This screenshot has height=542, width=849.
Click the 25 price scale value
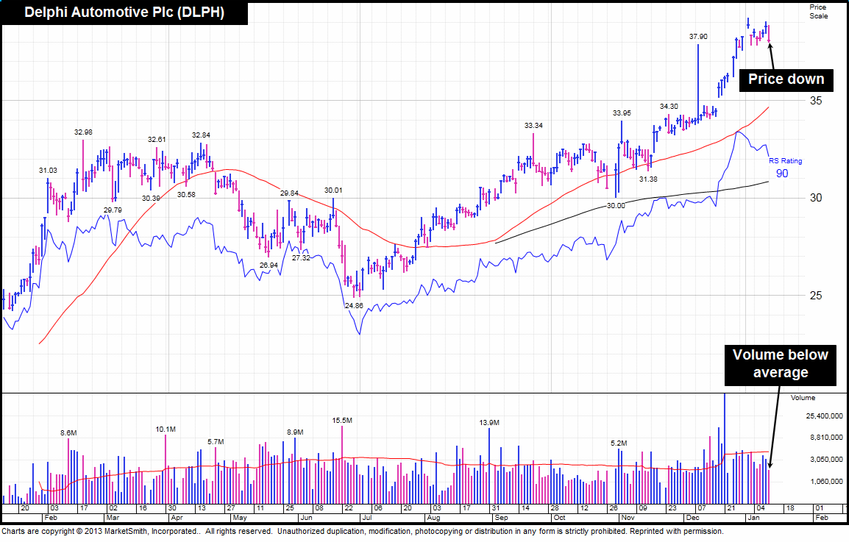[x=815, y=296]
